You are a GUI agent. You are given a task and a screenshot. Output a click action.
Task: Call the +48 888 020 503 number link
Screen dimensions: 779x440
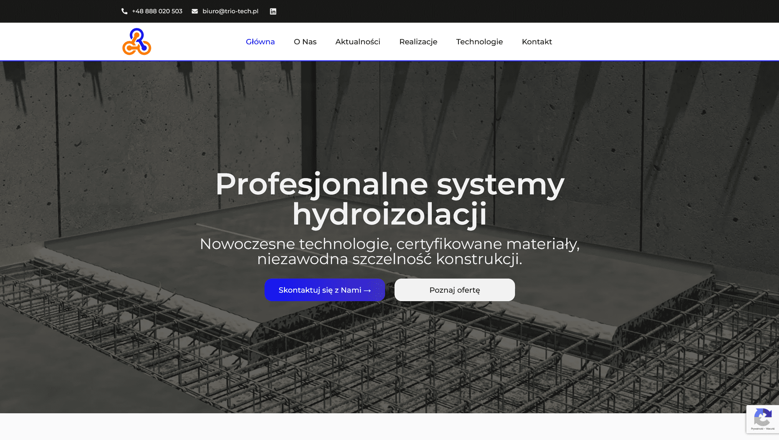157,11
